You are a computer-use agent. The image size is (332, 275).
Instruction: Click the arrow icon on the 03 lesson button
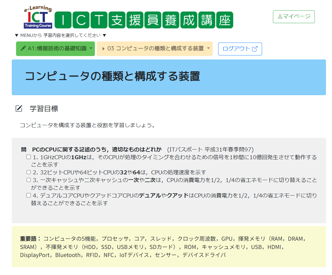pos(104,49)
